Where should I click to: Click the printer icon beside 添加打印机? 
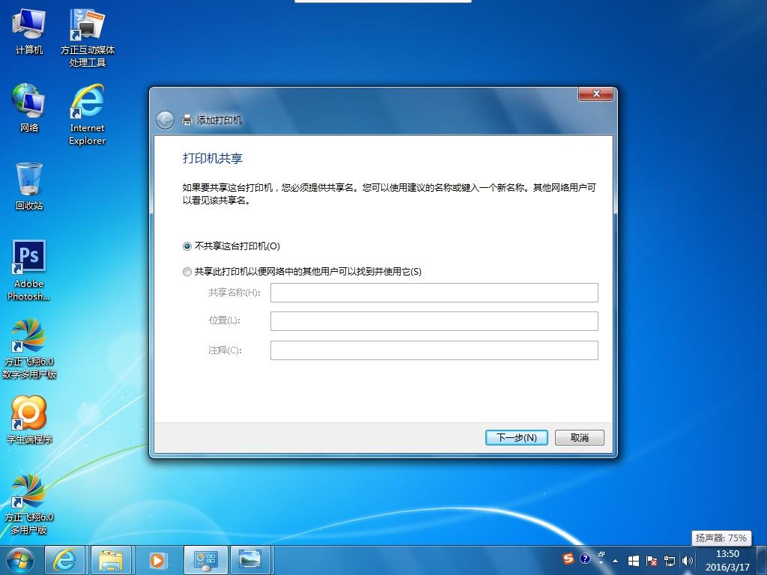tap(187, 120)
